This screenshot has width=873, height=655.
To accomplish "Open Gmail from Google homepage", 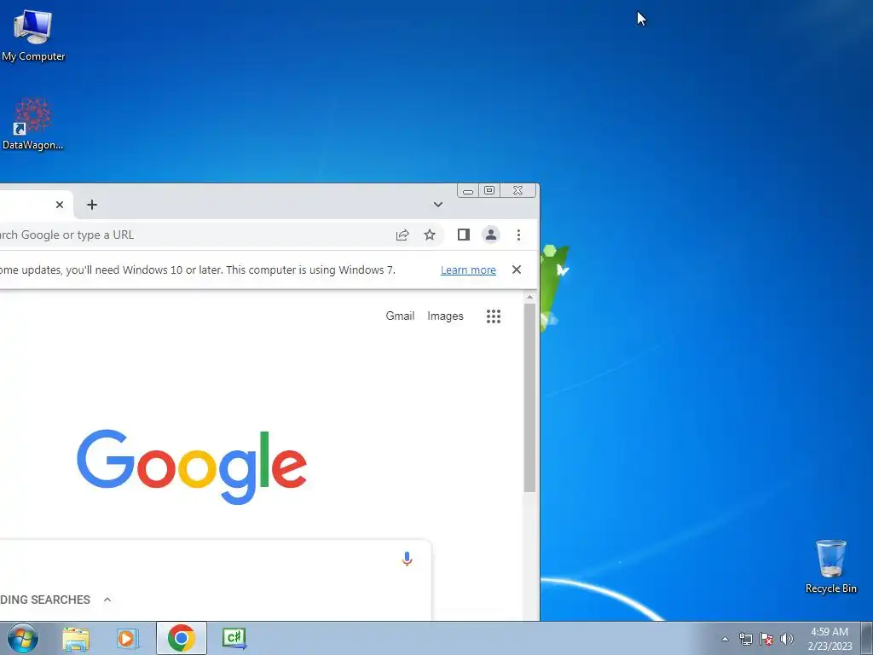I will (x=400, y=316).
